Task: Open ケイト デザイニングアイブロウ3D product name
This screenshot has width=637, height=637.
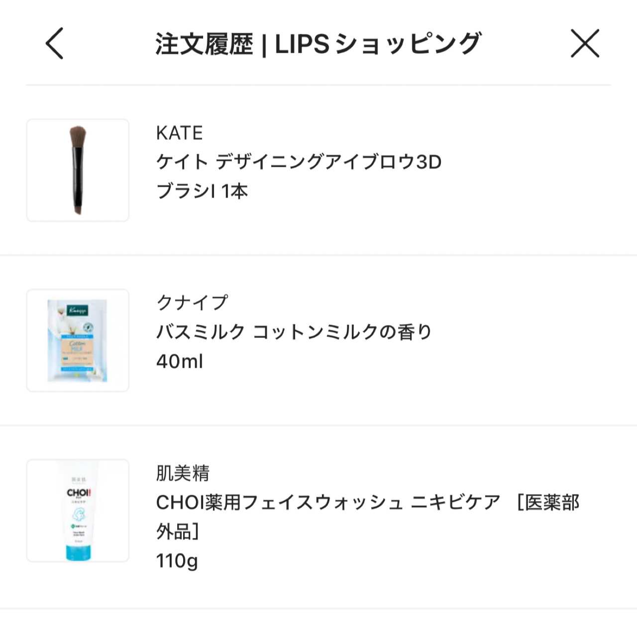Action: click(x=299, y=162)
